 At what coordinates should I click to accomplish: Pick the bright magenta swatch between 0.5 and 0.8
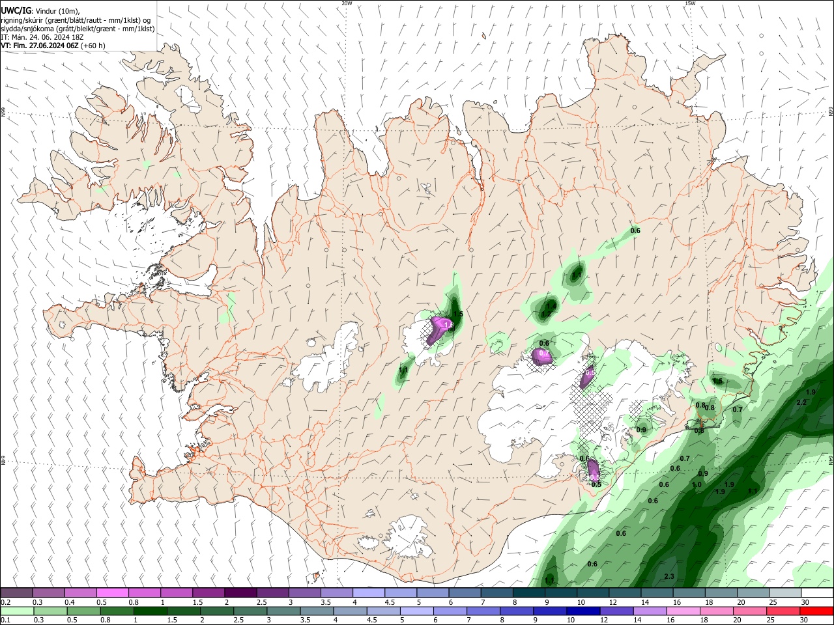point(112,593)
